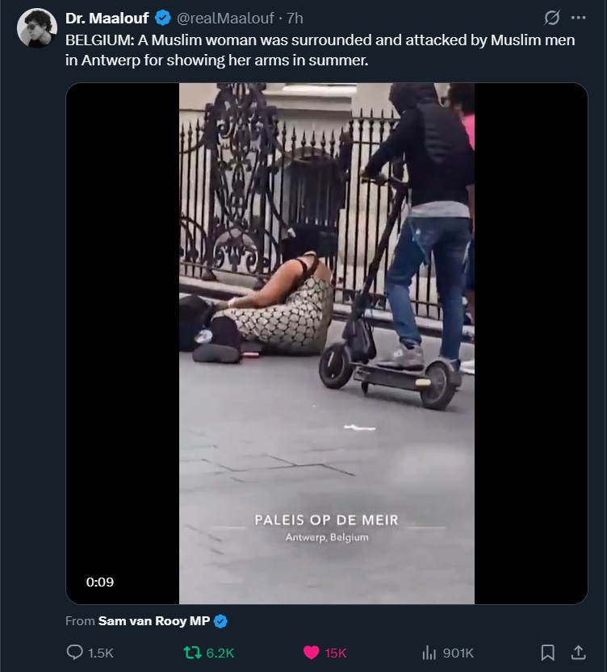Open Dr. Maalouf's profile avatar

37,28
